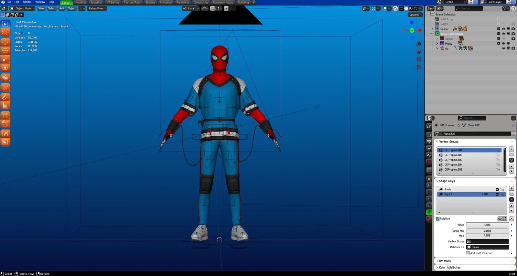Screen dimensions: 517x276
Task: Toggle camera view icon in viewport
Action: (419, 59)
